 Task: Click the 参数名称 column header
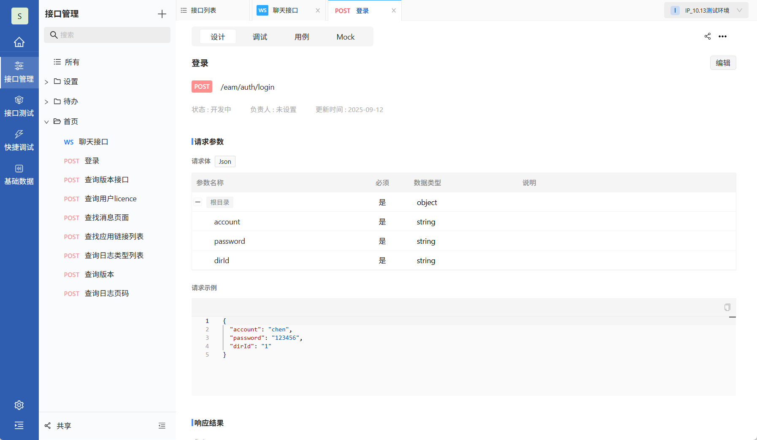[210, 183]
